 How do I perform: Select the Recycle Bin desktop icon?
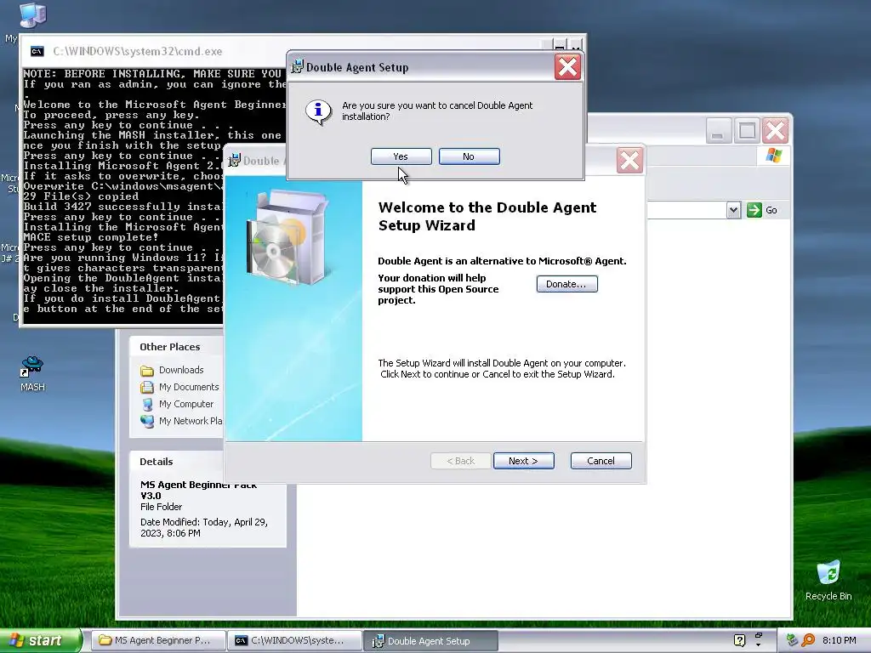point(828,581)
